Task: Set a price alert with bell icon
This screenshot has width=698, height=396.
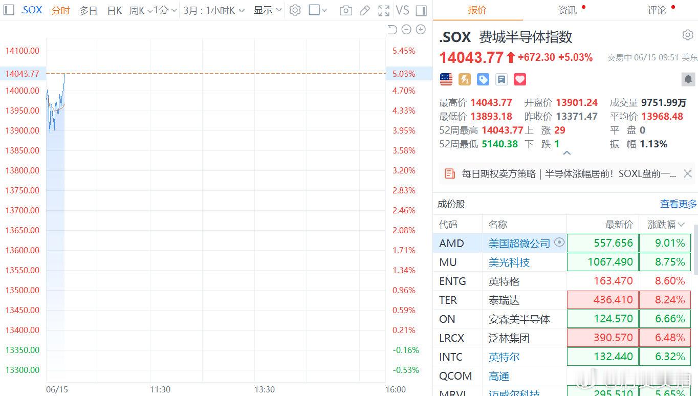Action: [688, 79]
